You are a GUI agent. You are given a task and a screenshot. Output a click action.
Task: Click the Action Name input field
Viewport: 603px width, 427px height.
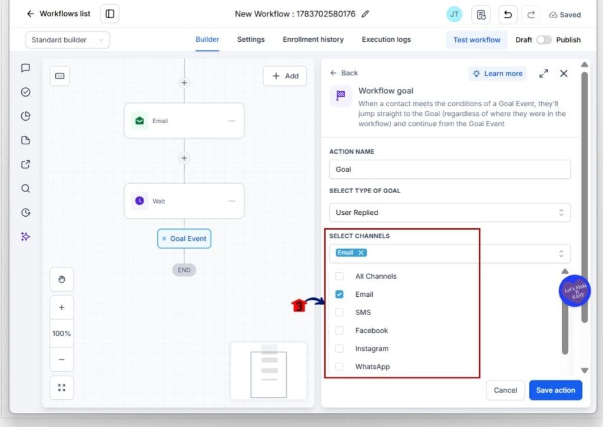[x=449, y=169]
